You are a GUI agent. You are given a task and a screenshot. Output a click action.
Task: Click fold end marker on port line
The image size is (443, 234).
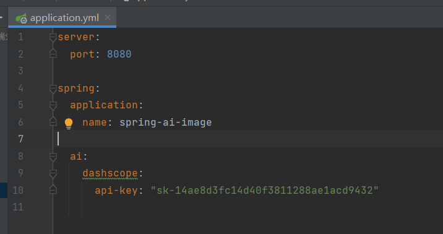click(x=53, y=54)
